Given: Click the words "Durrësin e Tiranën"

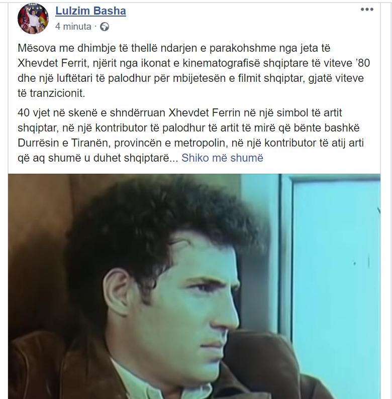Looking at the screenshot, I should pyautogui.click(x=64, y=143).
